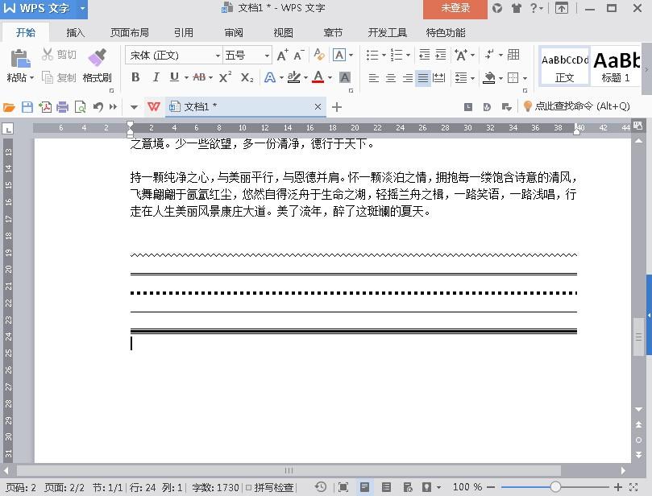Image resolution: width=652 pixels, height=496 pixels.
Task: Open the font name dropdown 宋体
Action: pos(173,56)
